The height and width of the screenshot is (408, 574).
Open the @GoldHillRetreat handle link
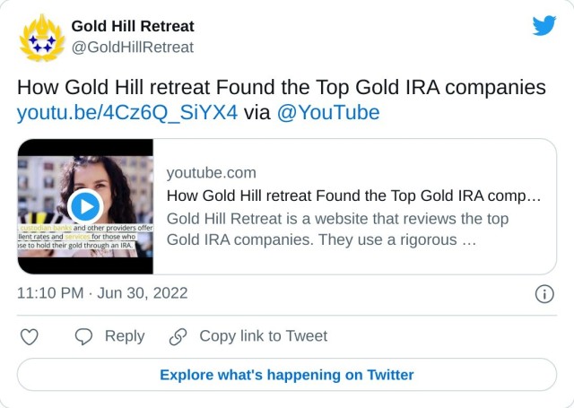coord(133,47)
